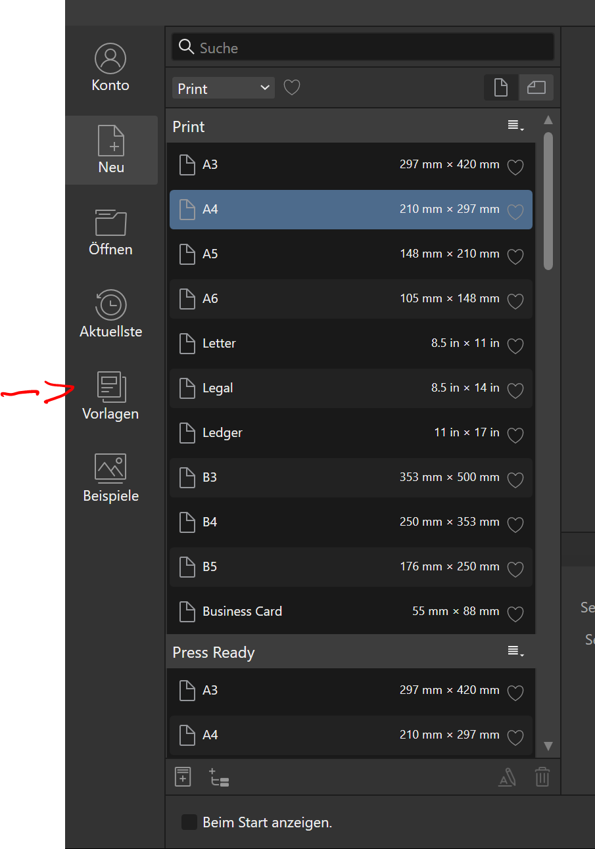The height and width of the screenshot is (849, 595).
Task: Create a new preset with the add-document icon
Action: click(x=182, y=777)
